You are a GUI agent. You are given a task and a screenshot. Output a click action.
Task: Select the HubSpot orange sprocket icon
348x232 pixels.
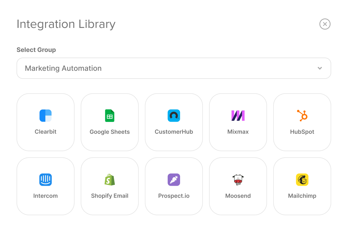tap(302, 115)
